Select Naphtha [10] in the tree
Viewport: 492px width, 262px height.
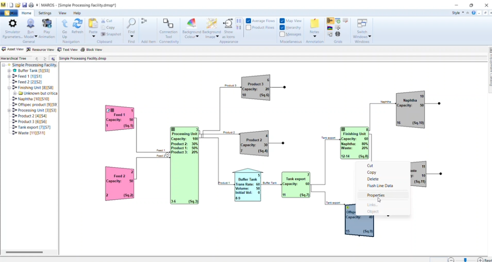pyautogui.click(x=33, y=99)
